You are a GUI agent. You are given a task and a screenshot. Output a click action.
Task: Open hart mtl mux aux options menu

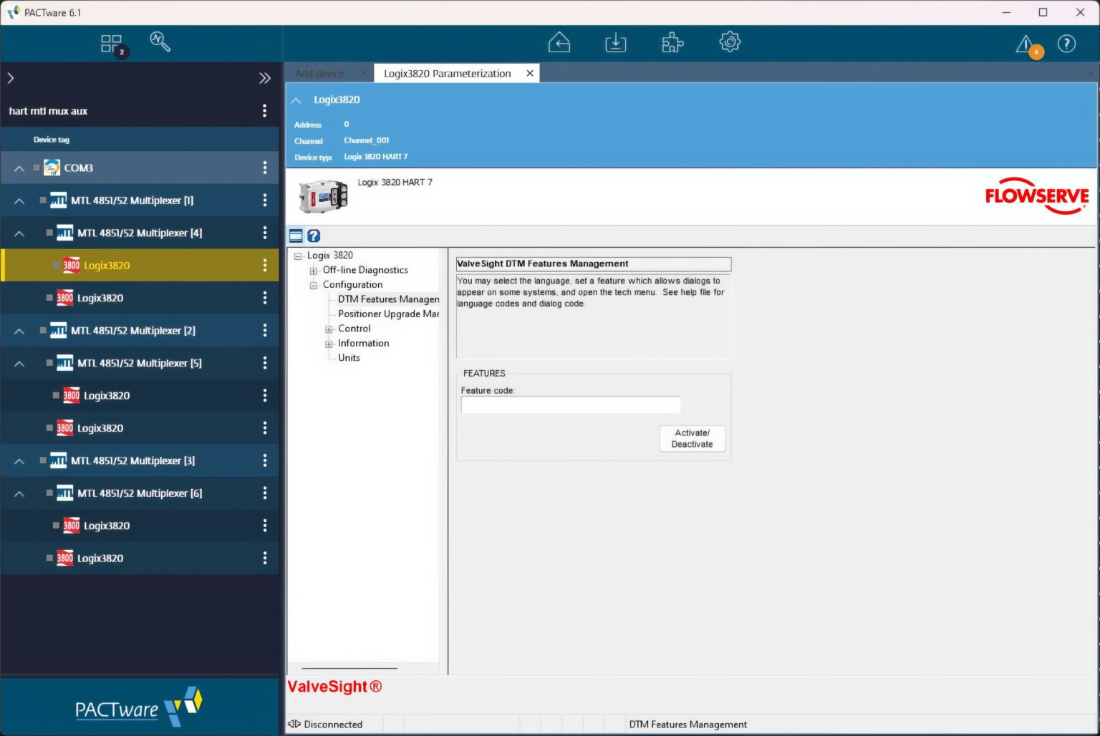tap(265, 111)
